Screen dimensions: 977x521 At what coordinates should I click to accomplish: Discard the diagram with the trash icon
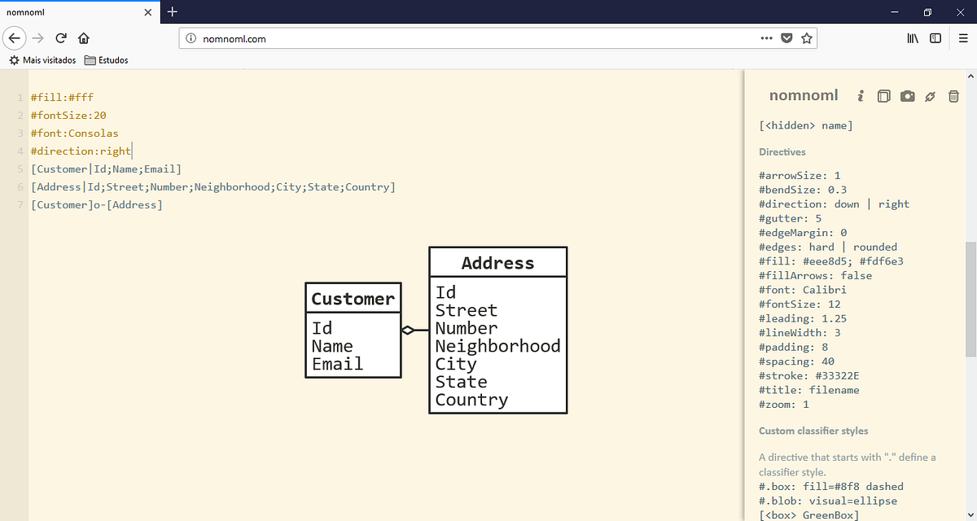953,96
